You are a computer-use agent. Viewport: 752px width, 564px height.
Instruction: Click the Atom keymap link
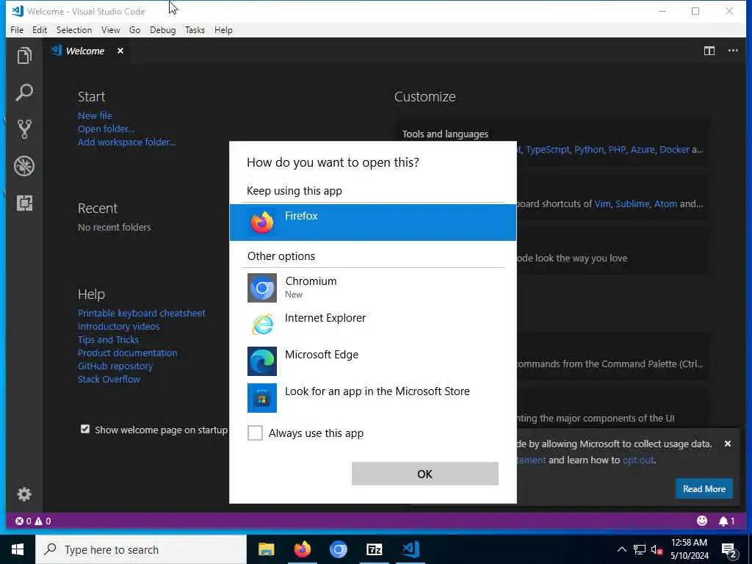[665, 203]
